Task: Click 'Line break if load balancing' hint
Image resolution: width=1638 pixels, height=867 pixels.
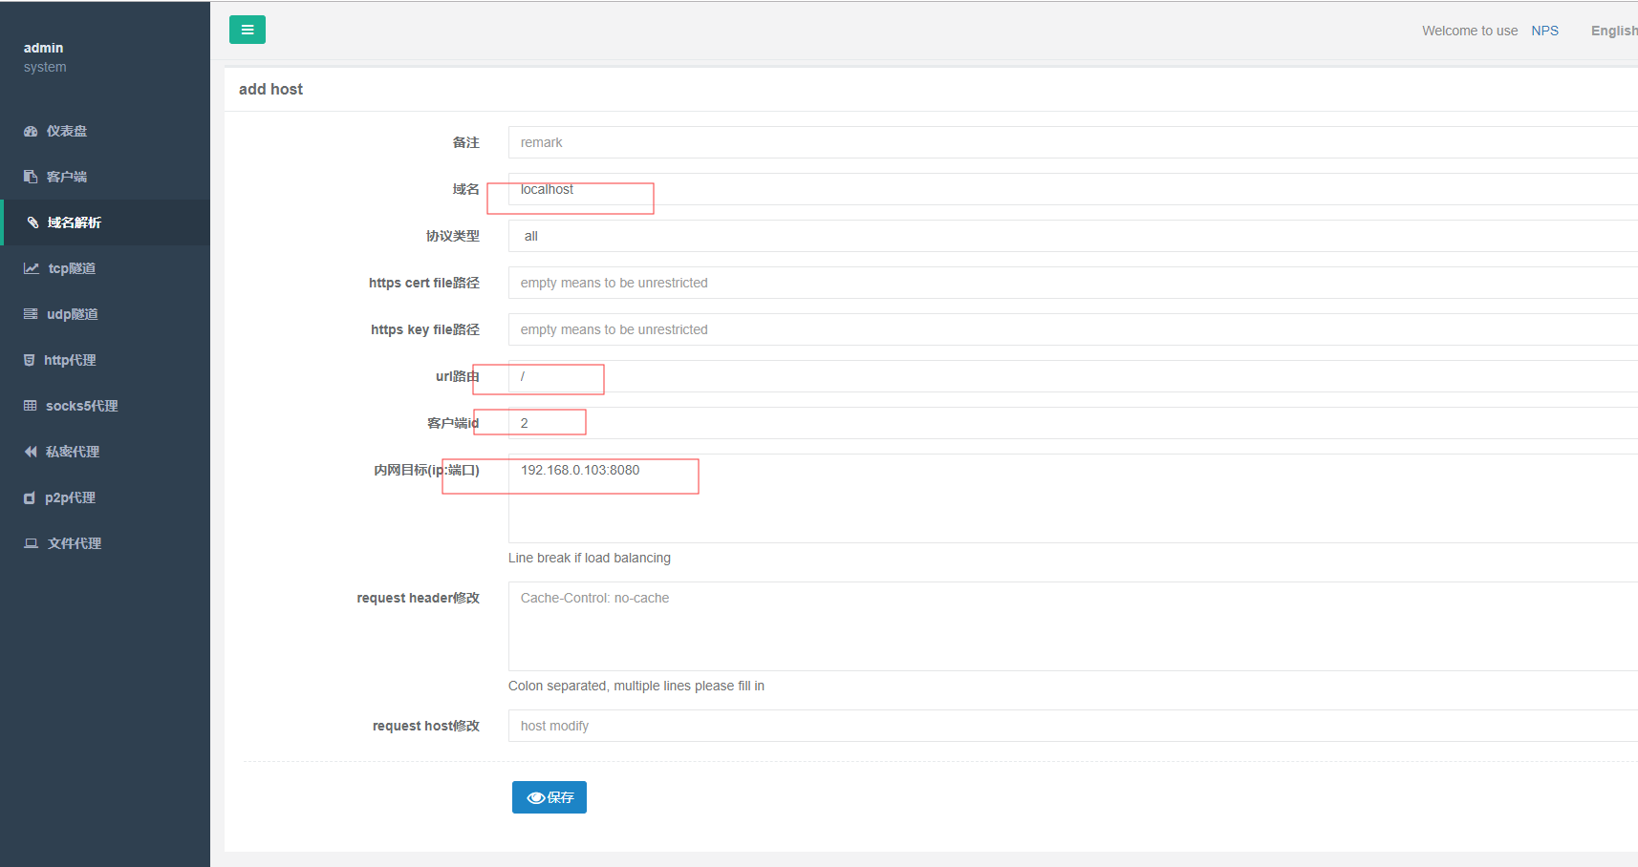Action: pos(590,558)
